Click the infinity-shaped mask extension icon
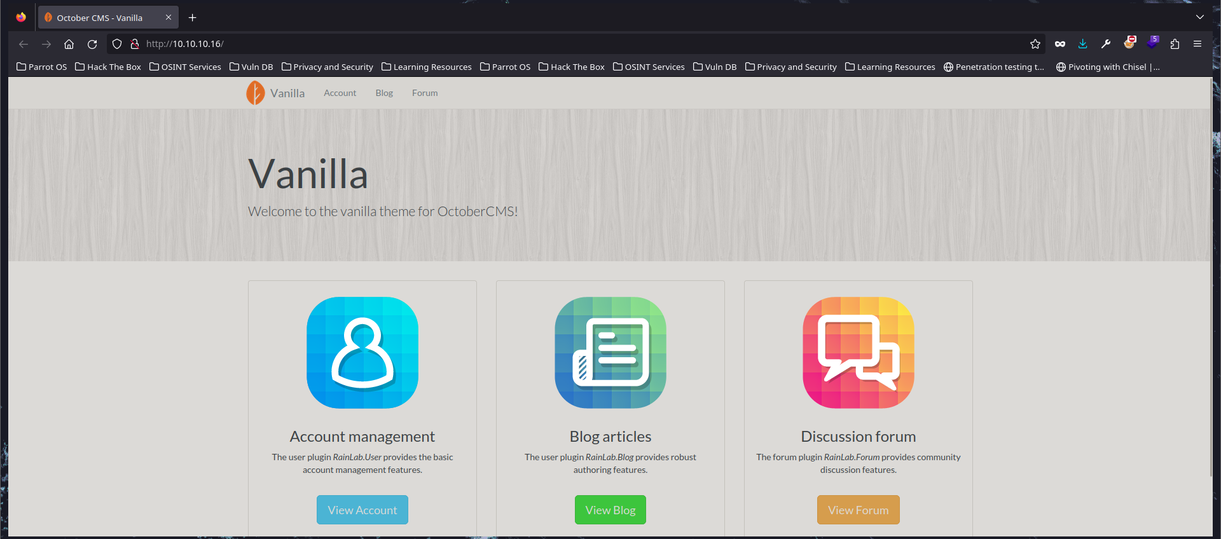 click(1060, 44)
